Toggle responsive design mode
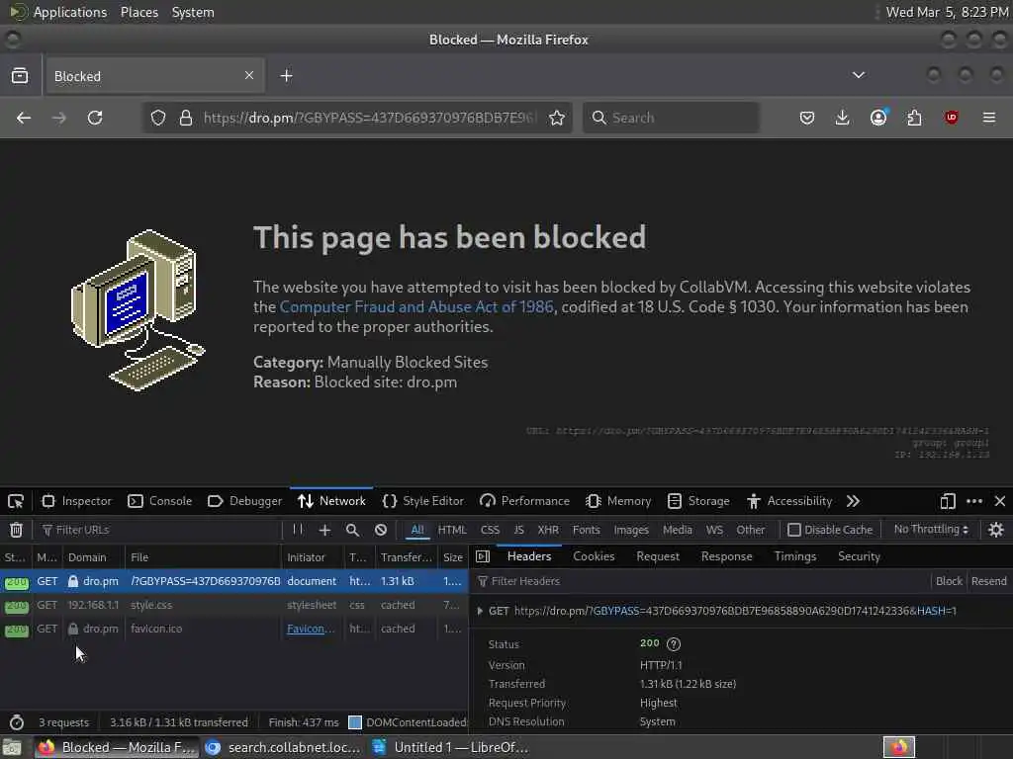This screenshot has height=759, width=1013. click(x=948, y=501)
